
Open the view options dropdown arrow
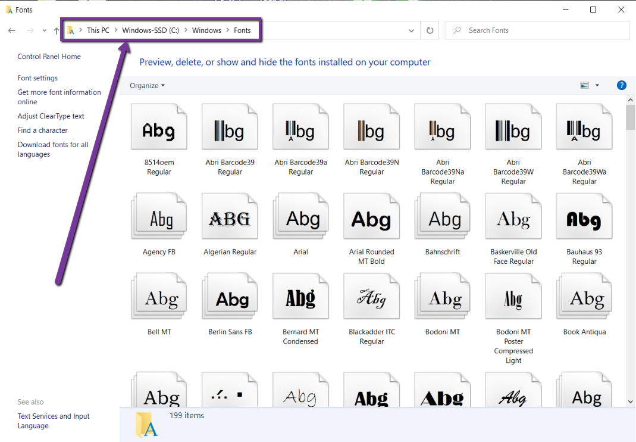tap(597, 85)
